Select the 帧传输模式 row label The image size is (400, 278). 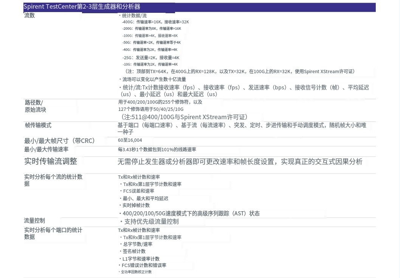click(x=38, y=125)
